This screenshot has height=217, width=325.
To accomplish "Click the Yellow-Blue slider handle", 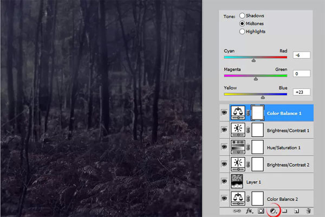I will (263, 98).
